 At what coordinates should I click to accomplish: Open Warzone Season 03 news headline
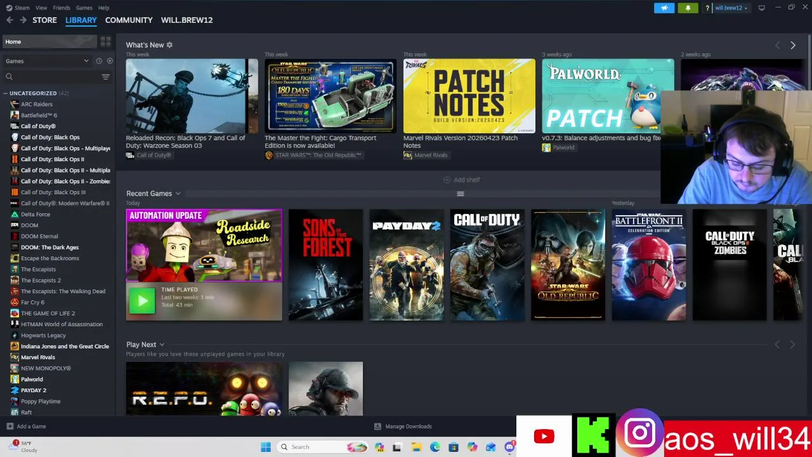[x=185, y=142]
